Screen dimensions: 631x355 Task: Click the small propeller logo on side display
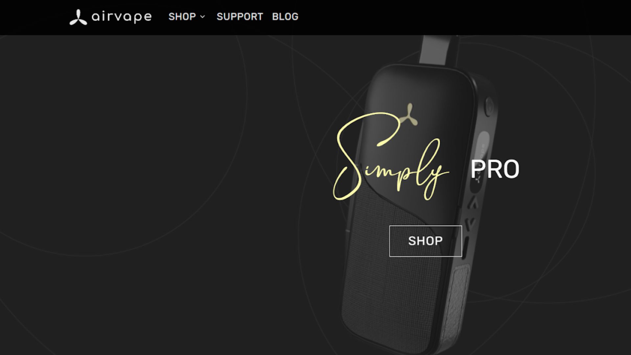pyautogui.click(x=478, y=179)
